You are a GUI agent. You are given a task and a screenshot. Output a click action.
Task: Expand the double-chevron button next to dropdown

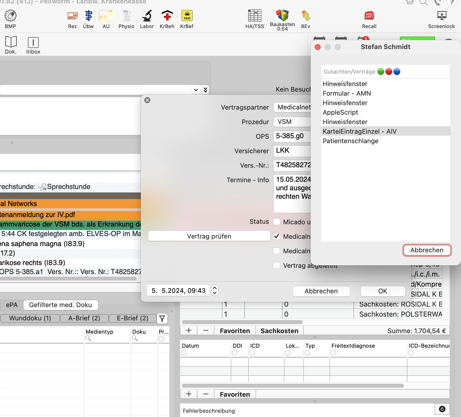coord(205,90)
